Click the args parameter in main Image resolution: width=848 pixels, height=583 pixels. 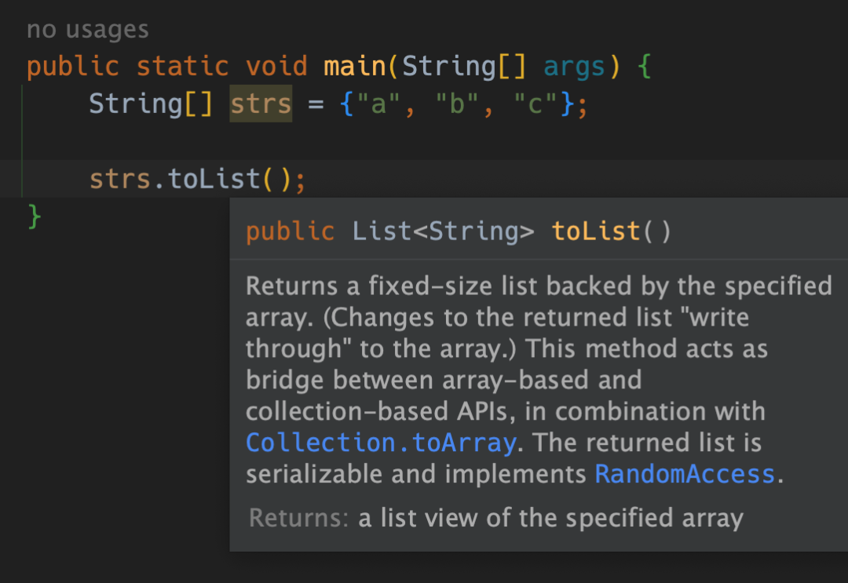pos(574,67)
